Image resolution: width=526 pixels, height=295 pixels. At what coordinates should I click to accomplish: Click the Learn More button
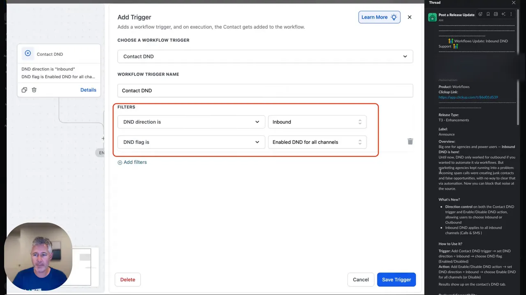[x=379, y=17]
